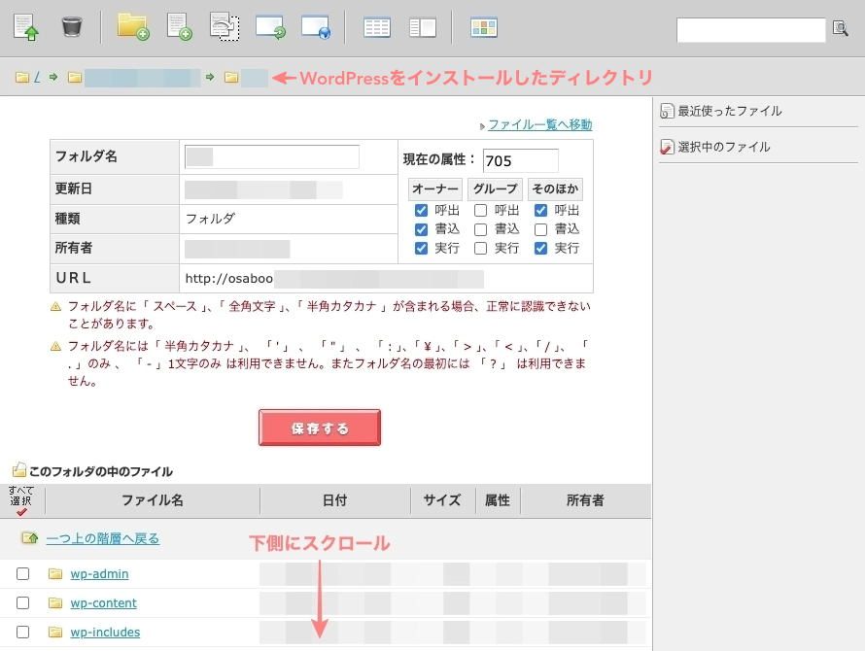The width and height of the screenshot is (865, 651).
Task: Click the monitor refresh toolbar icon
Action: [x=270, y=27]
